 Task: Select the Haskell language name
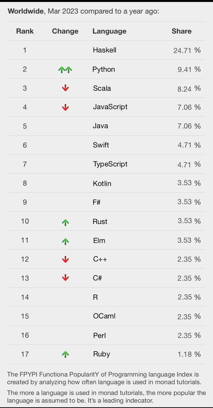tap(104, 50)
